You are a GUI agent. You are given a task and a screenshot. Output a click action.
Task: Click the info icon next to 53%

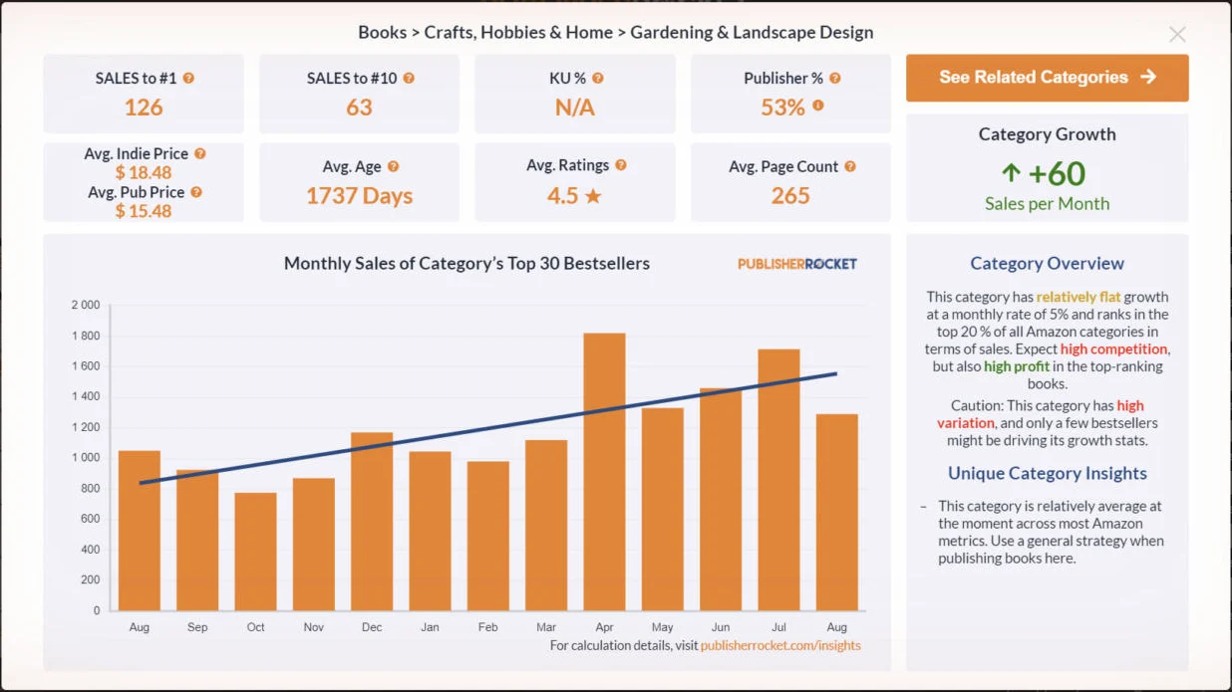818,105
